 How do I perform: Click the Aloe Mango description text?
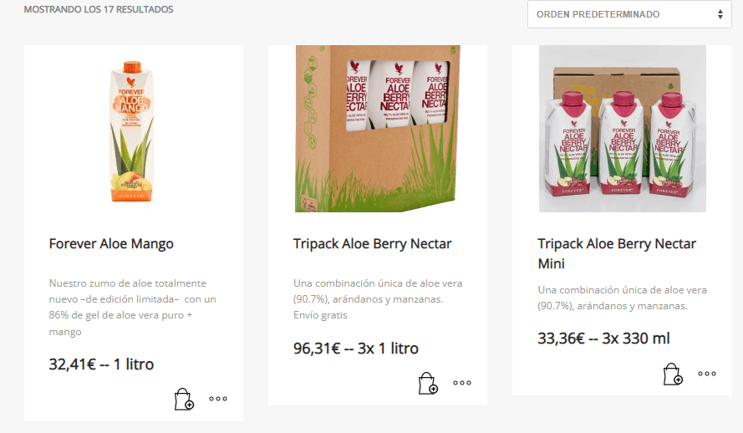click(x=133, y=307)
